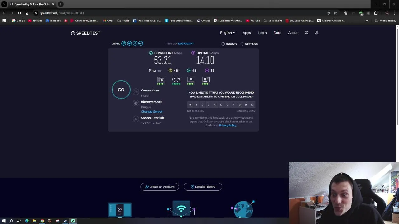Image resolution: width=399 pixels, height=224 pixels.
Task: Click the server globe icon
Action: click(x=136, y=103)
